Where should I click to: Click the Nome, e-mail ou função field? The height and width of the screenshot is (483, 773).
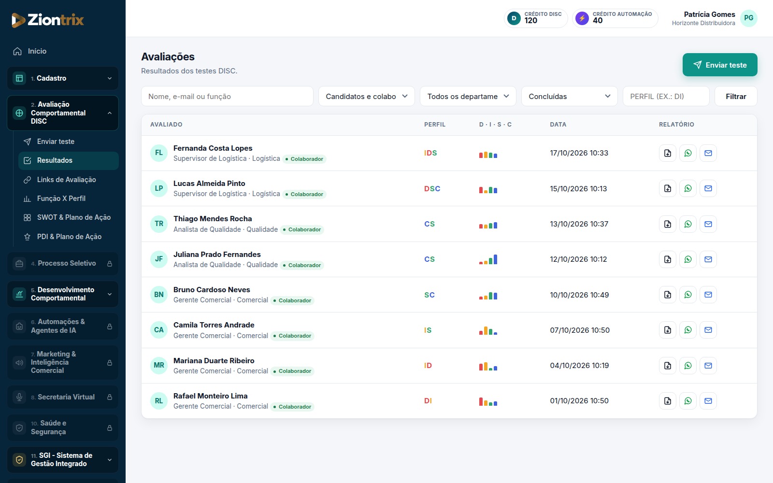pos(227,96)
